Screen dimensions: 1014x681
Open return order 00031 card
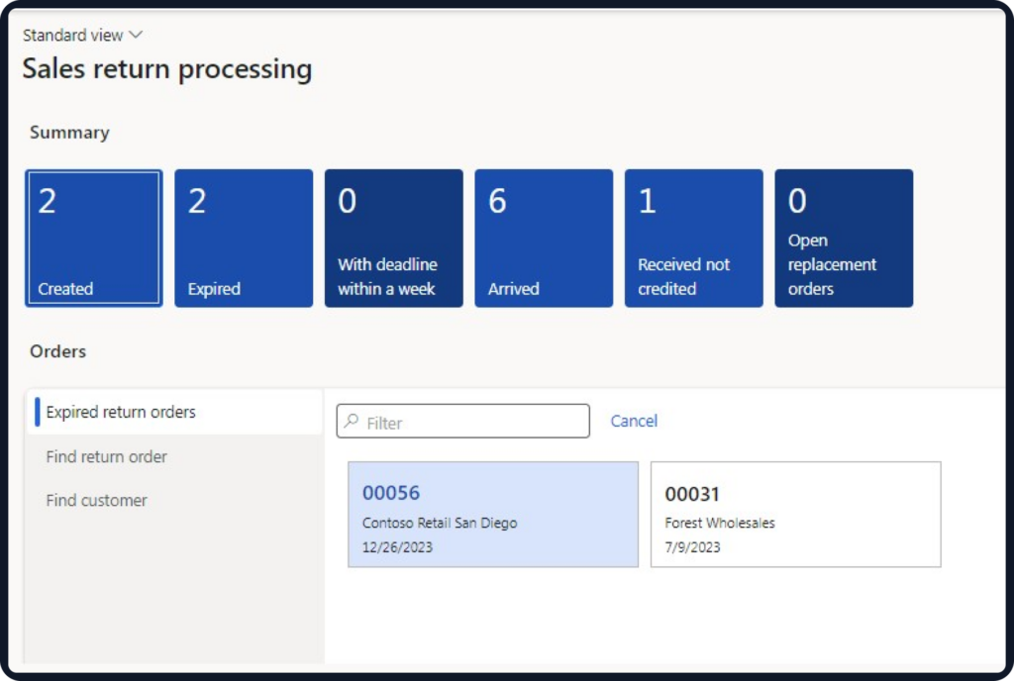(796, 515)
